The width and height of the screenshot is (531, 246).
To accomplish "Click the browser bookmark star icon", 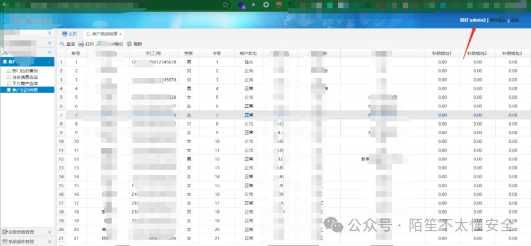I will 226,5.
